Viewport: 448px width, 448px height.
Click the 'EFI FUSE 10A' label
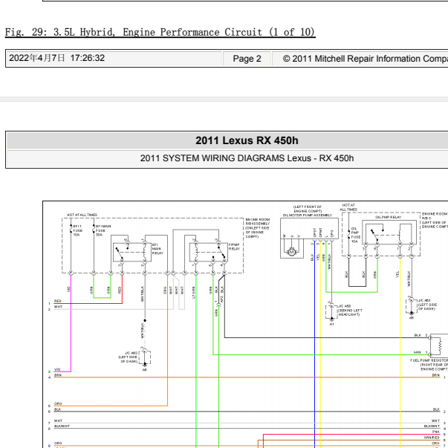click(77, 230)
